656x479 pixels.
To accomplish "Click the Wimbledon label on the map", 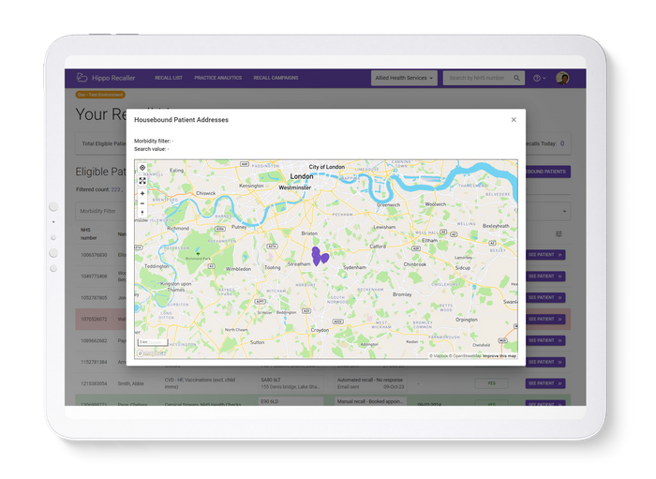I will (238, 269).
